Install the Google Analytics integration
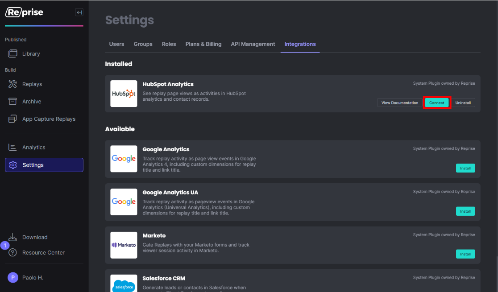The height and width of the screenshot is (292, 498). [x=465, y=168]
